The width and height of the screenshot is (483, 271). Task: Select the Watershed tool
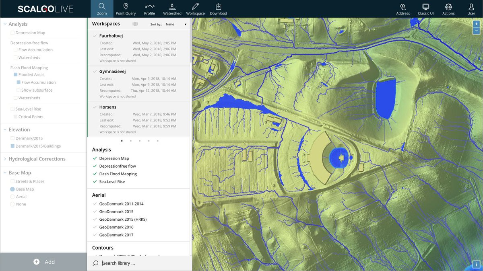[x=172, y=9]
